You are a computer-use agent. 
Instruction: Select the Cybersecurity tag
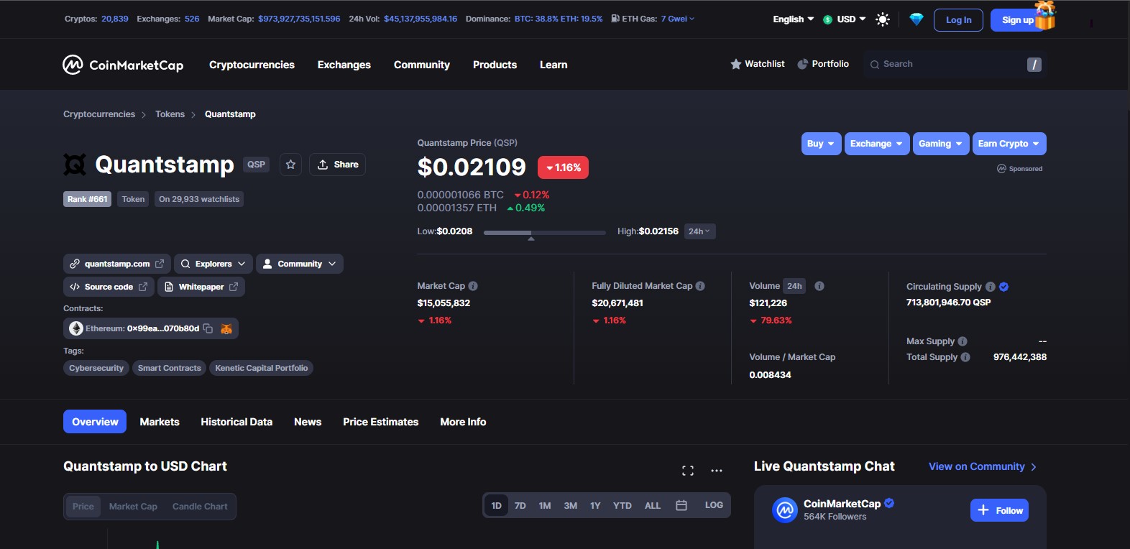pos(96,368)
